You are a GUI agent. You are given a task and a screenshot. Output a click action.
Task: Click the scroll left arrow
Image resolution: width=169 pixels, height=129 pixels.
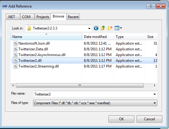point(13,85)
